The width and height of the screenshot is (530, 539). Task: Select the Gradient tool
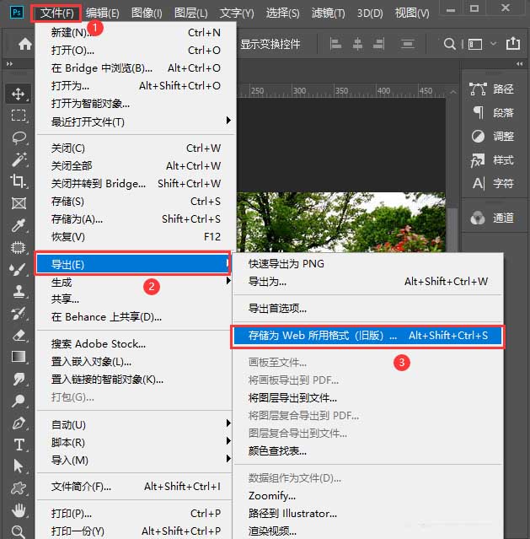pyautogui.click(x=18, y=357)
